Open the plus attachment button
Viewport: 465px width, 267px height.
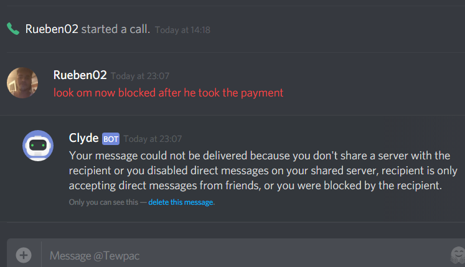[x=24, y=255]
